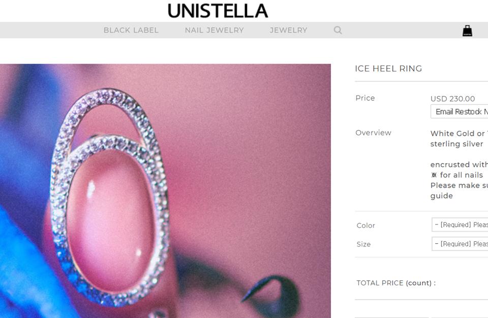Click the UNISTELLA logo
The height and width of the screenshot is (318, 488).
click(218, 11)
